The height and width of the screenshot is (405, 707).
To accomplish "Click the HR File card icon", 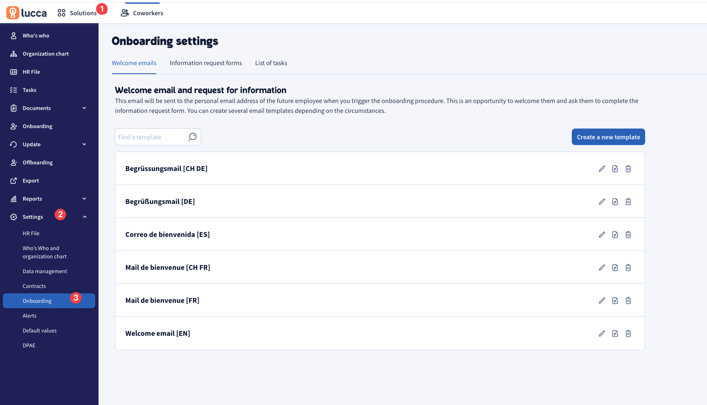I will coord(14,72).
